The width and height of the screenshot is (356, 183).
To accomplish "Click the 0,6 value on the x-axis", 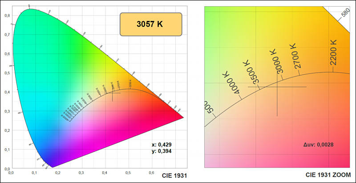I will point(152,173).
